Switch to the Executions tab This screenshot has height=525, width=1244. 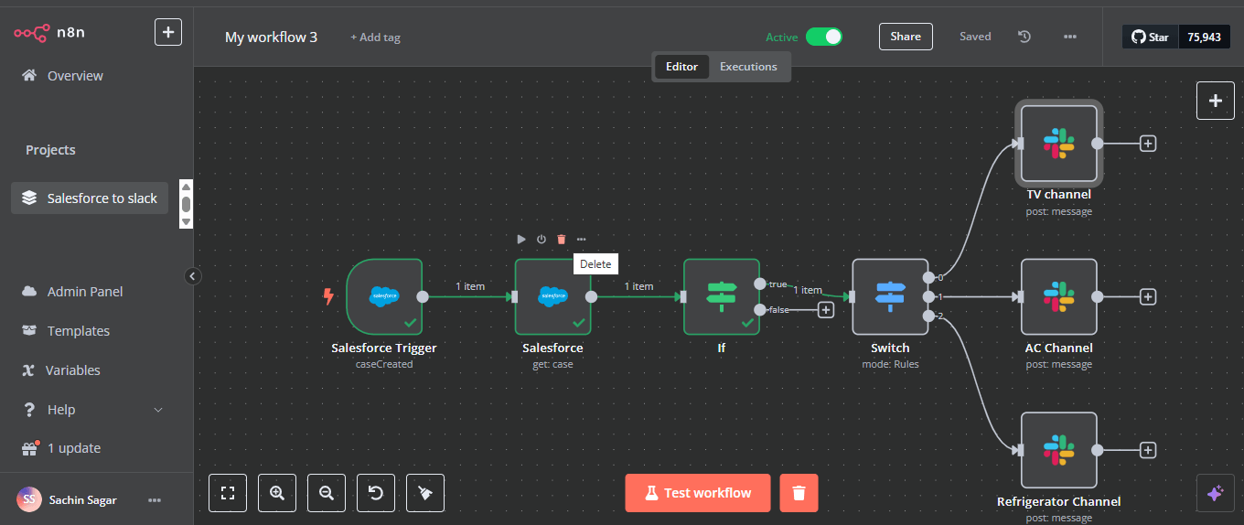tap(748, 67)
